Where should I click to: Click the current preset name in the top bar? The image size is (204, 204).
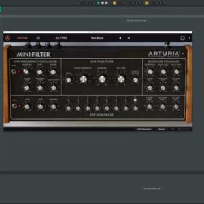(97, 38)
